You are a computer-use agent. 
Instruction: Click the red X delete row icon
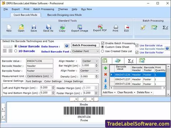105,74
